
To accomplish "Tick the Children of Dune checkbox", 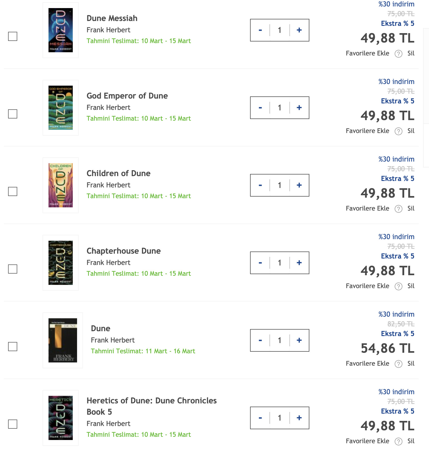I will pos(13,191).
